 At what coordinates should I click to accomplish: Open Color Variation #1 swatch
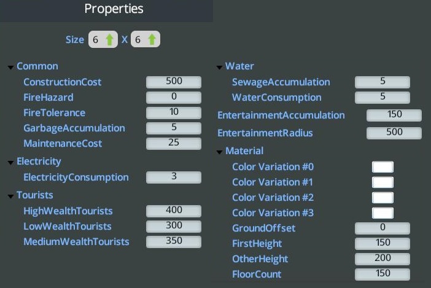coord(382,182)
